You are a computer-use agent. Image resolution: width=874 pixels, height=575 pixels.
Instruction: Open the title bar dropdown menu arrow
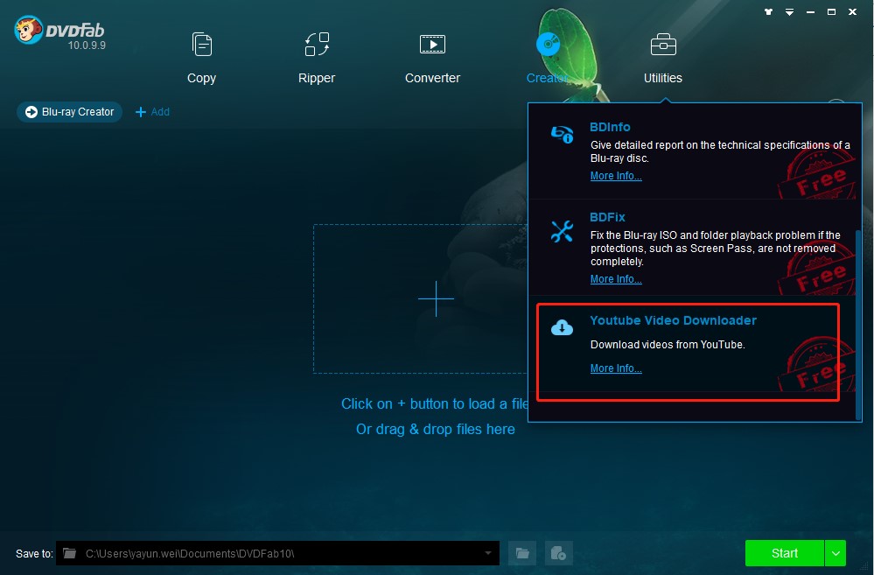point(790,11)
